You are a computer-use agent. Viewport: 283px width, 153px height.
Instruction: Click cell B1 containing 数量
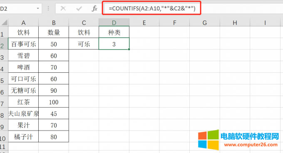click(x=54, y=32)
